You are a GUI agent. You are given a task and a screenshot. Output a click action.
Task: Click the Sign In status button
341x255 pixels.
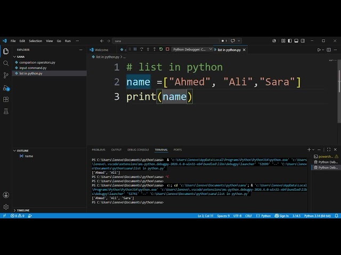point(282,216)
